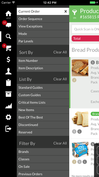Image resolution: width=99 pixels, height=177 pixels.
Task: Toggle the funnel filter ON icon
Action: point(75,14)
